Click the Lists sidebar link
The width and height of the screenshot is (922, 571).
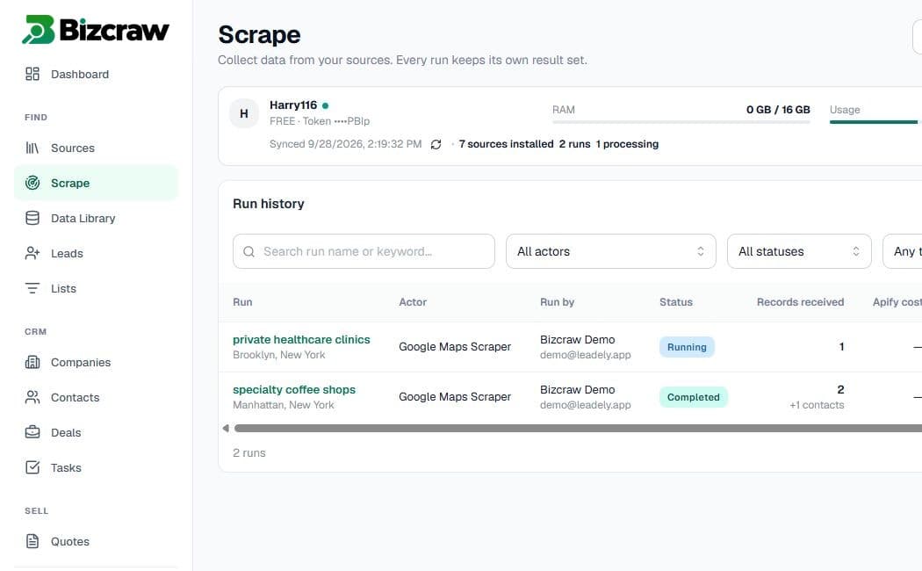tap(96, 288)
